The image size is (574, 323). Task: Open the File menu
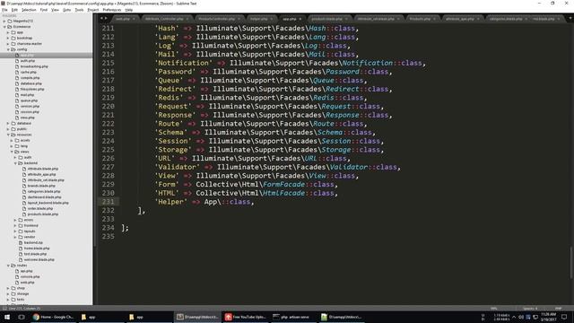pos(4,10)
